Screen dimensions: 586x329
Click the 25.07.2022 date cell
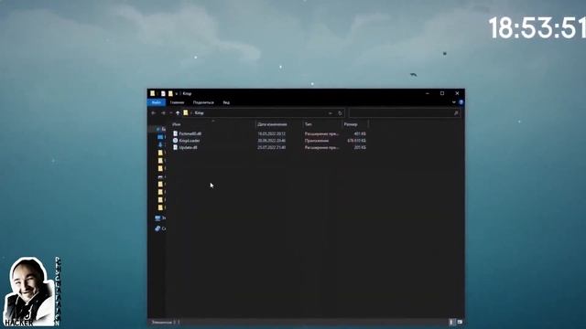pyautogui.click(x=271, y=148)
